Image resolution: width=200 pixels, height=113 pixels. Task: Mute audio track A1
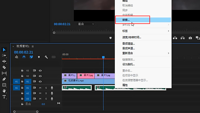40,88
